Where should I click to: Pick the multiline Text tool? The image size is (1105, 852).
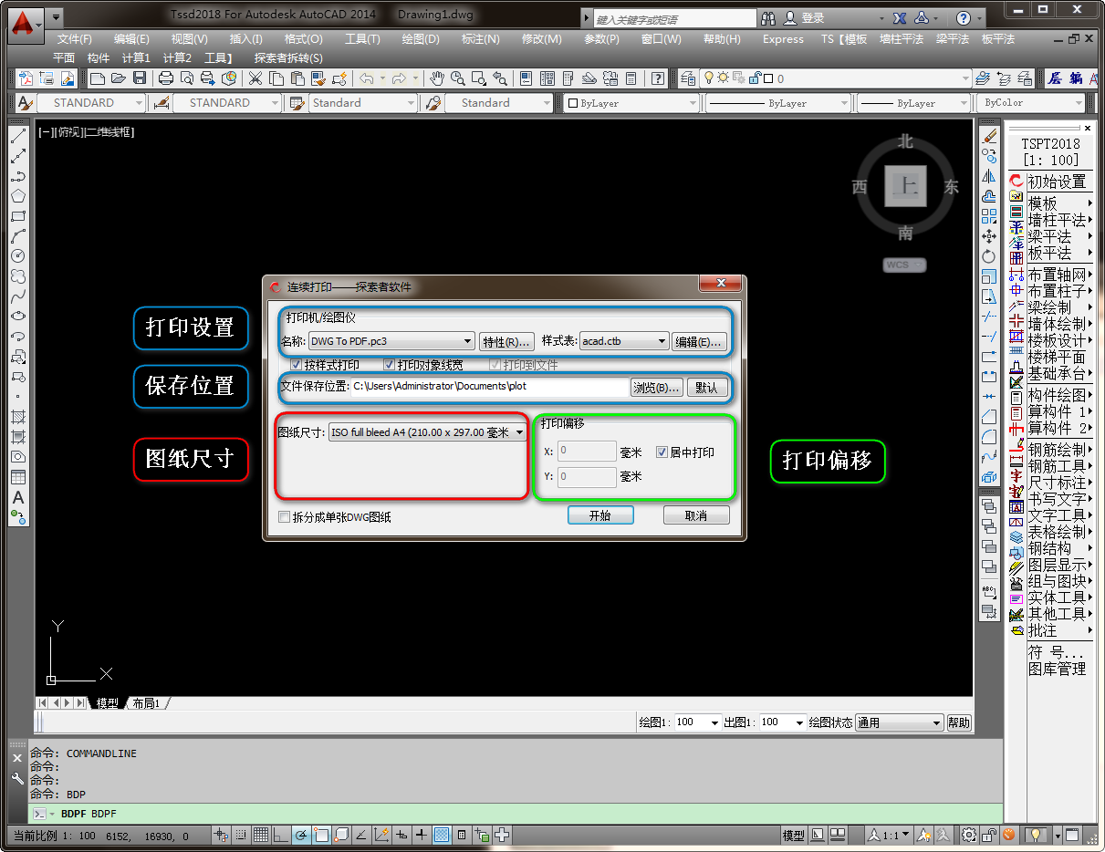(x=18, y=498)
